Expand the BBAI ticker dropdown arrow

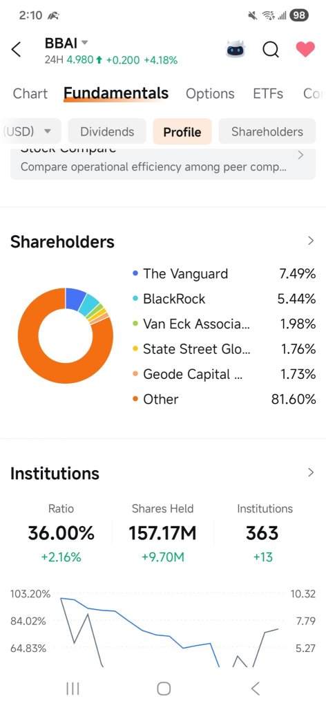[x=84, y=44]
